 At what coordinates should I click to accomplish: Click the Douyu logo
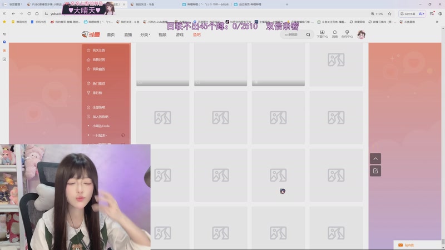click(91, 34)
